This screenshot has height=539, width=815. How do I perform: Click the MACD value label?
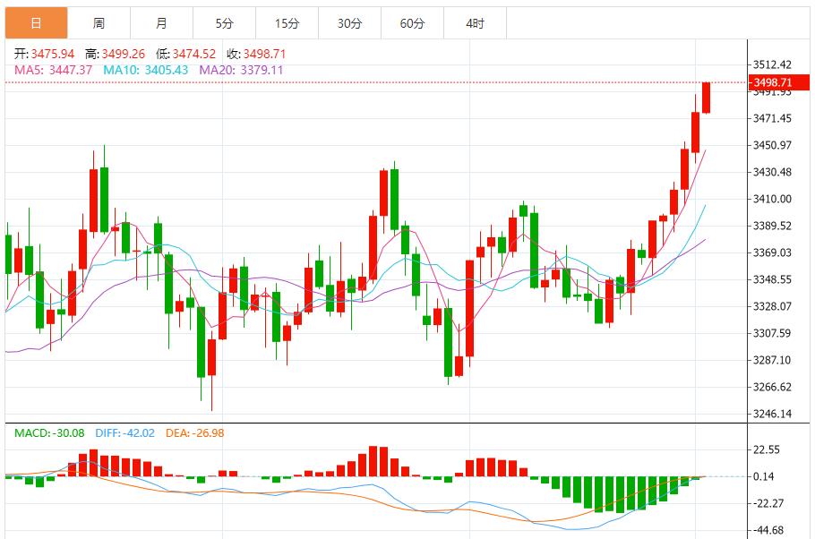(49, 433)
